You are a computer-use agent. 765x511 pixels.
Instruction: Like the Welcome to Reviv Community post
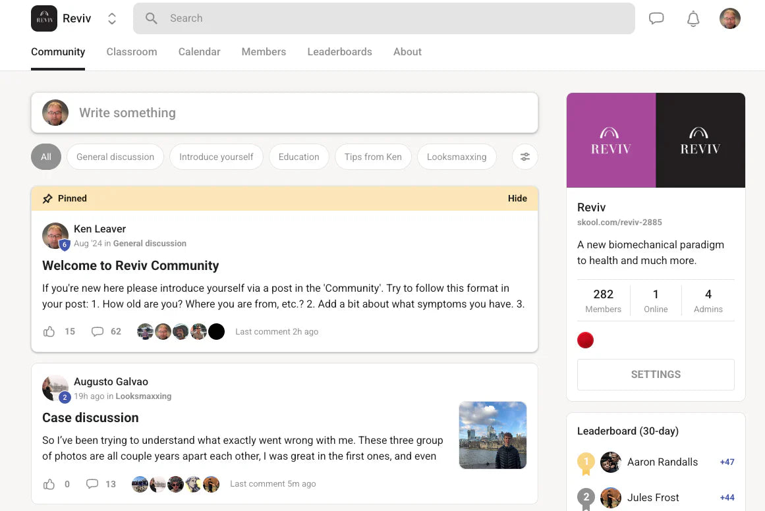click(x=49, y=331)
